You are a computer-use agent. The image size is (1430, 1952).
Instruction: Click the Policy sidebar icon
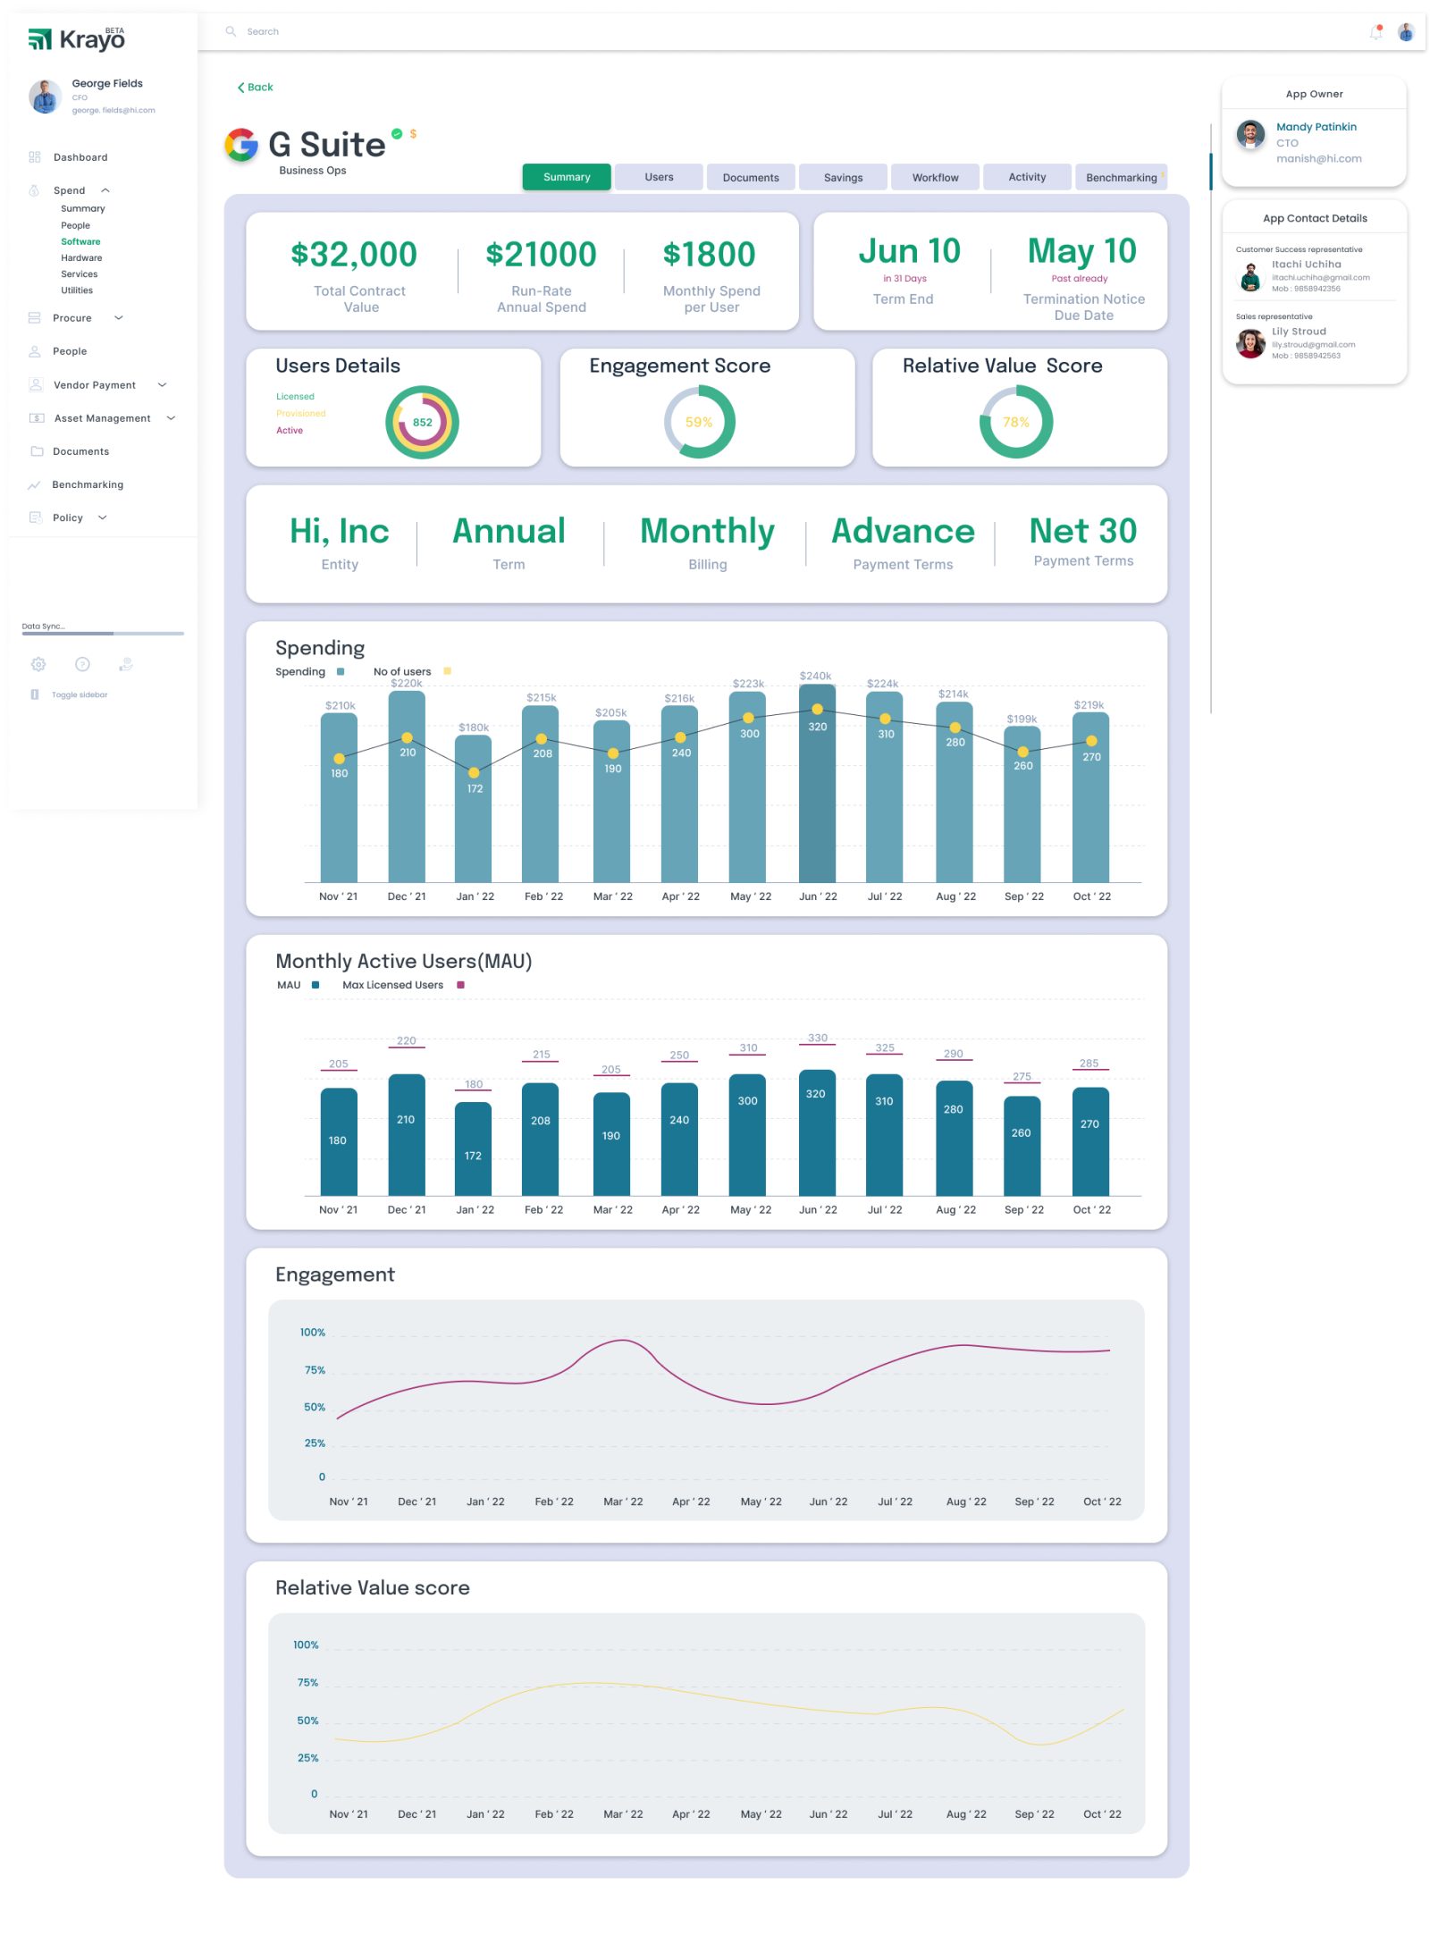click(36, 517)
